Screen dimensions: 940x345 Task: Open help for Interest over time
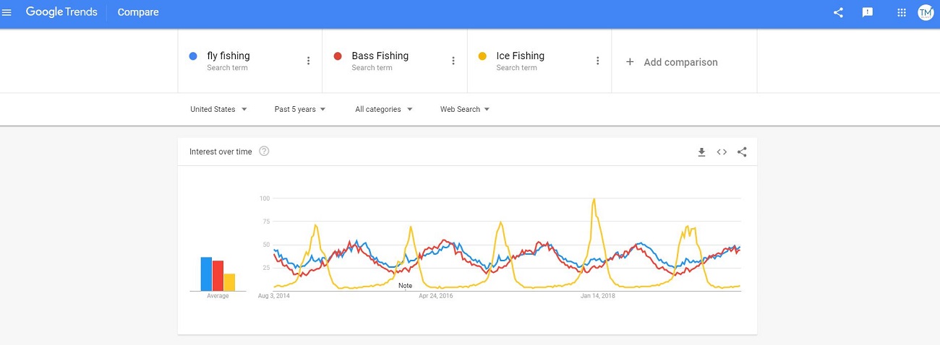pyautogui.click(x=264, y=151)
